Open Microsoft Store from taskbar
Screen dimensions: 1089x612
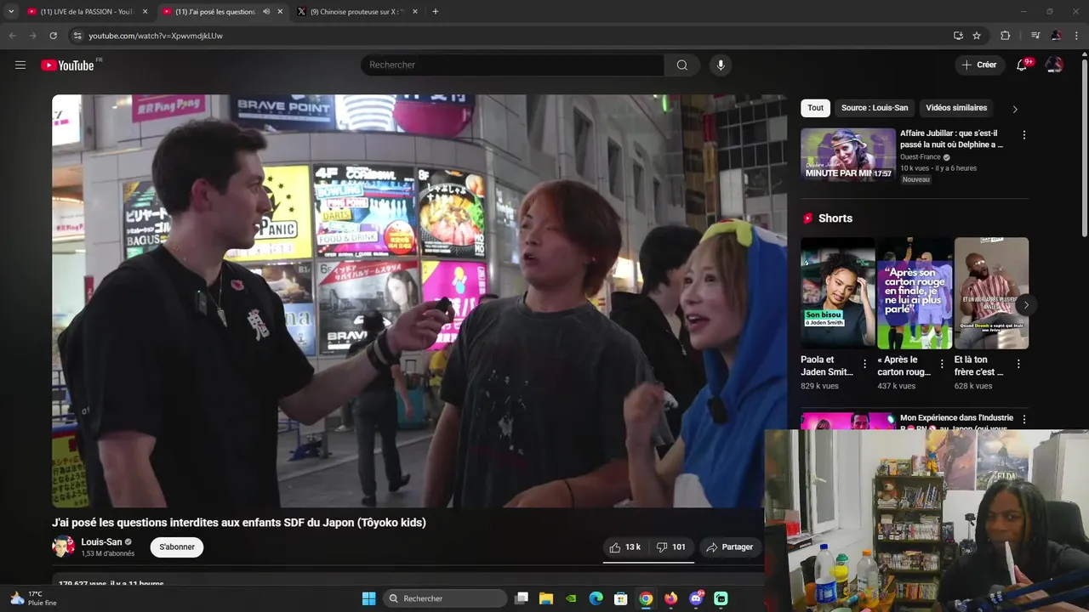[x=621, y=598]
